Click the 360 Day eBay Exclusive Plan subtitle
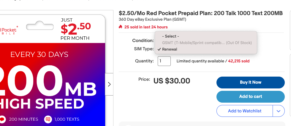 152,20
